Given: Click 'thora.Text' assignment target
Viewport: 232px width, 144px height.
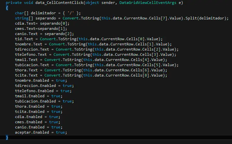Looking at the screenshot, I should click(x=26, y=70).
